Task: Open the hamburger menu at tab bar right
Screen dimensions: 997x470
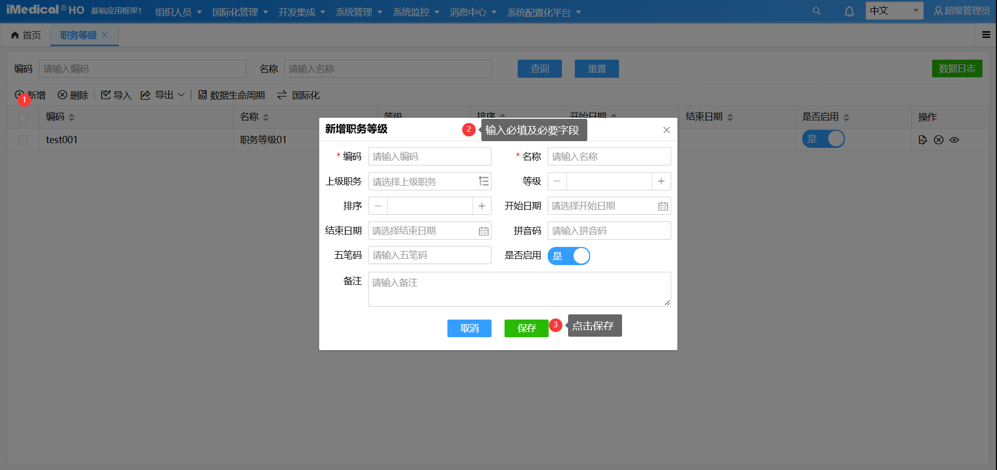Action: pyautogui.click(x=986, y=35)
